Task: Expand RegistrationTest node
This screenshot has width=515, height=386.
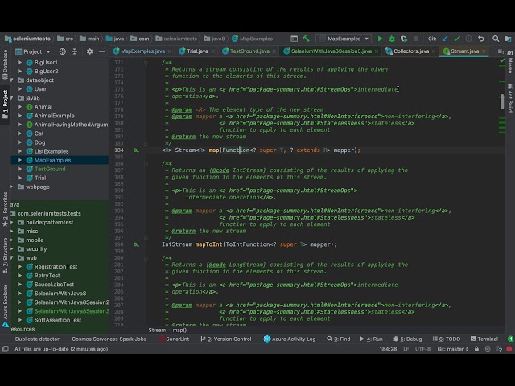Action: [19, 266]
